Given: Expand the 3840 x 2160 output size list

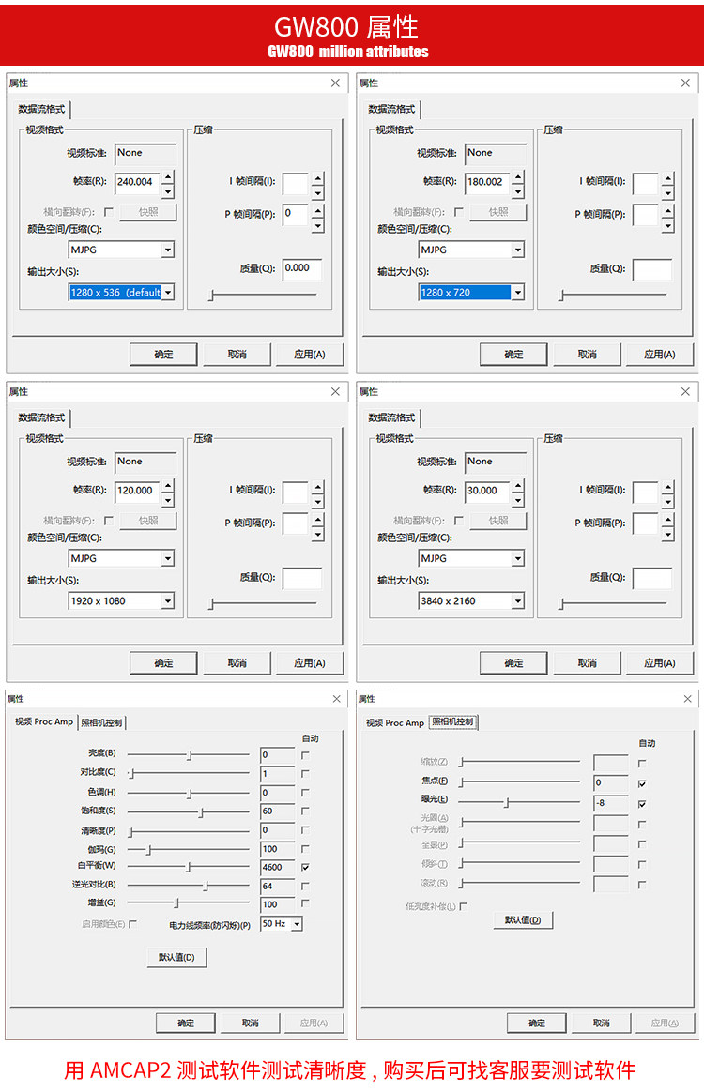Looking at the screenshot, I should pos(518,601).
